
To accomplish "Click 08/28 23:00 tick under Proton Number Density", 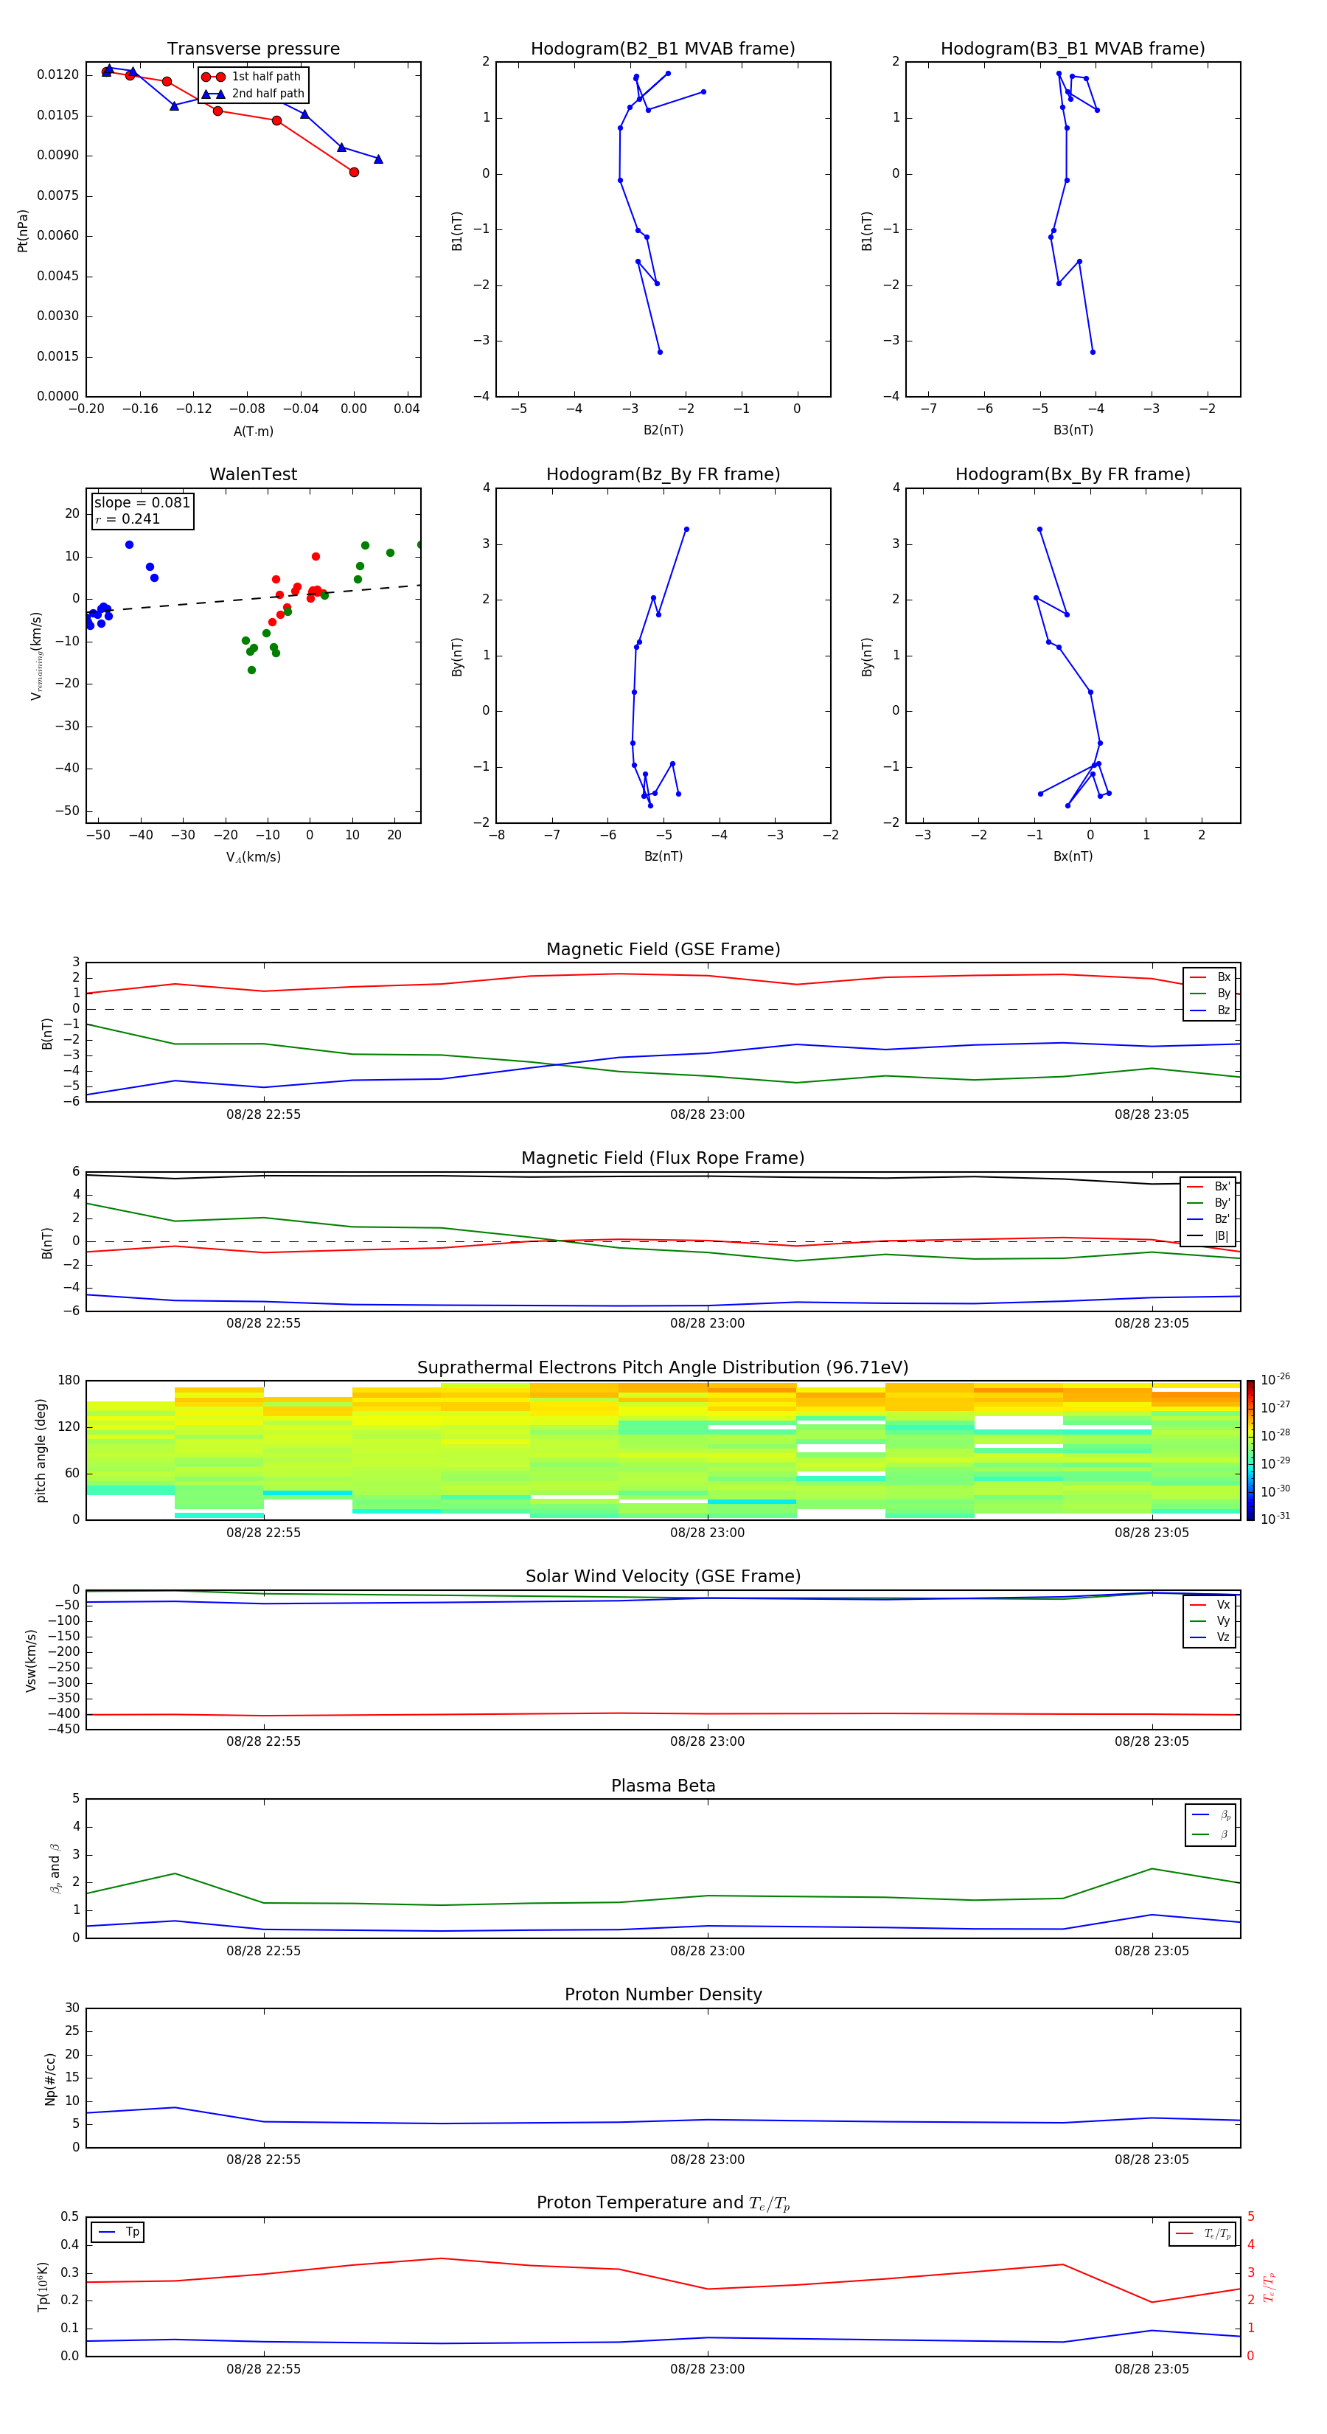I will 708,2159.
